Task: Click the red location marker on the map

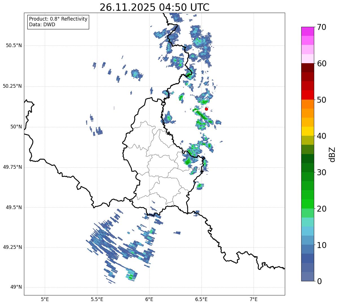Action: point(206,109)
